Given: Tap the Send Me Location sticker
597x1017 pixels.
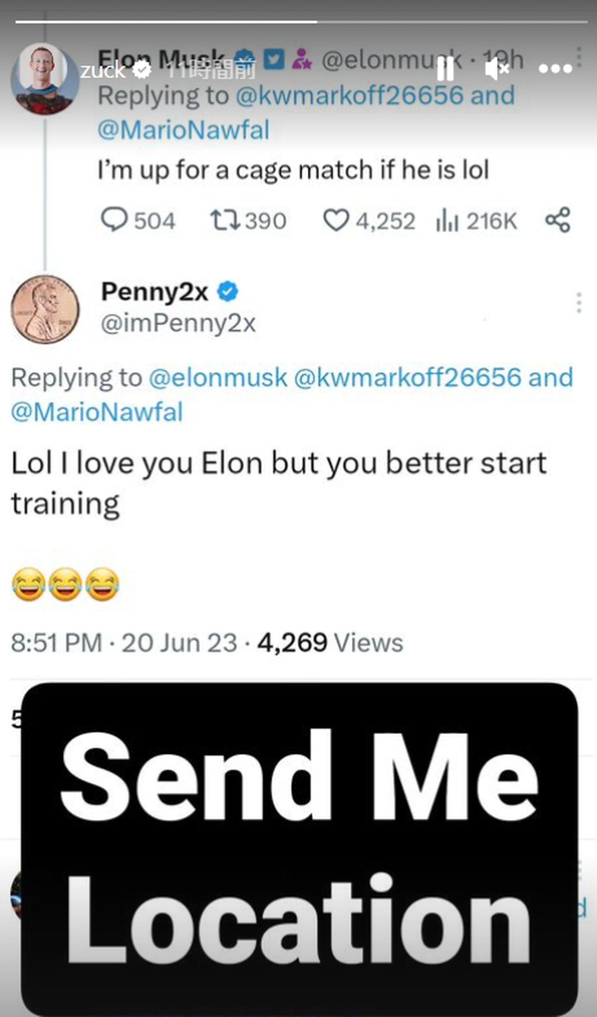Looking at the screenshot, I should coord(299,849).
